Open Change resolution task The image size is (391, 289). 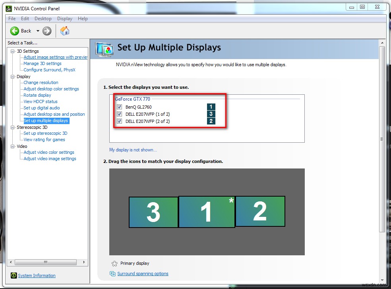pyautogui.click(x=41, y=82)
